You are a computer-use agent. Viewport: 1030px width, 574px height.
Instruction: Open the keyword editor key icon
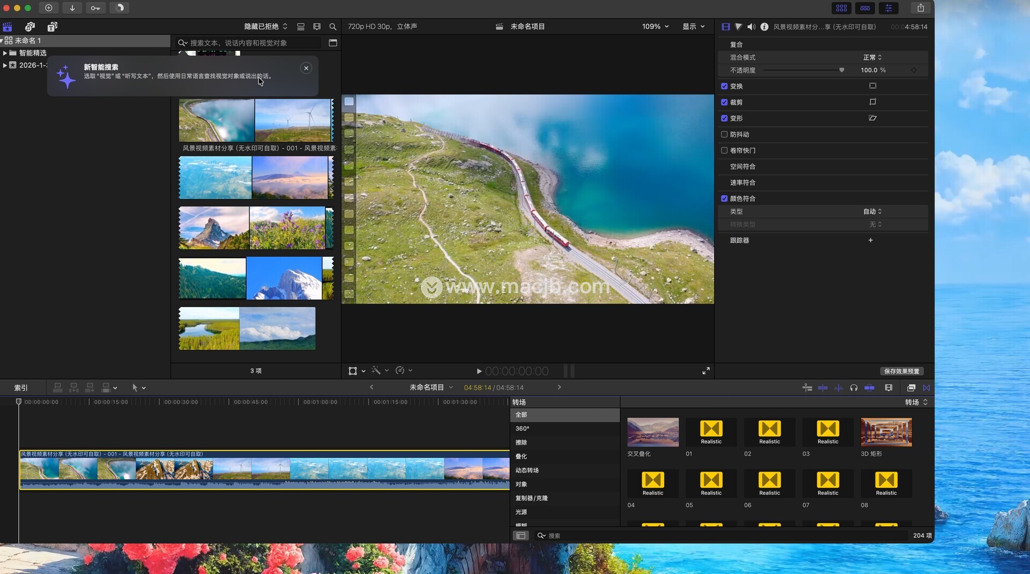[95, 8]
